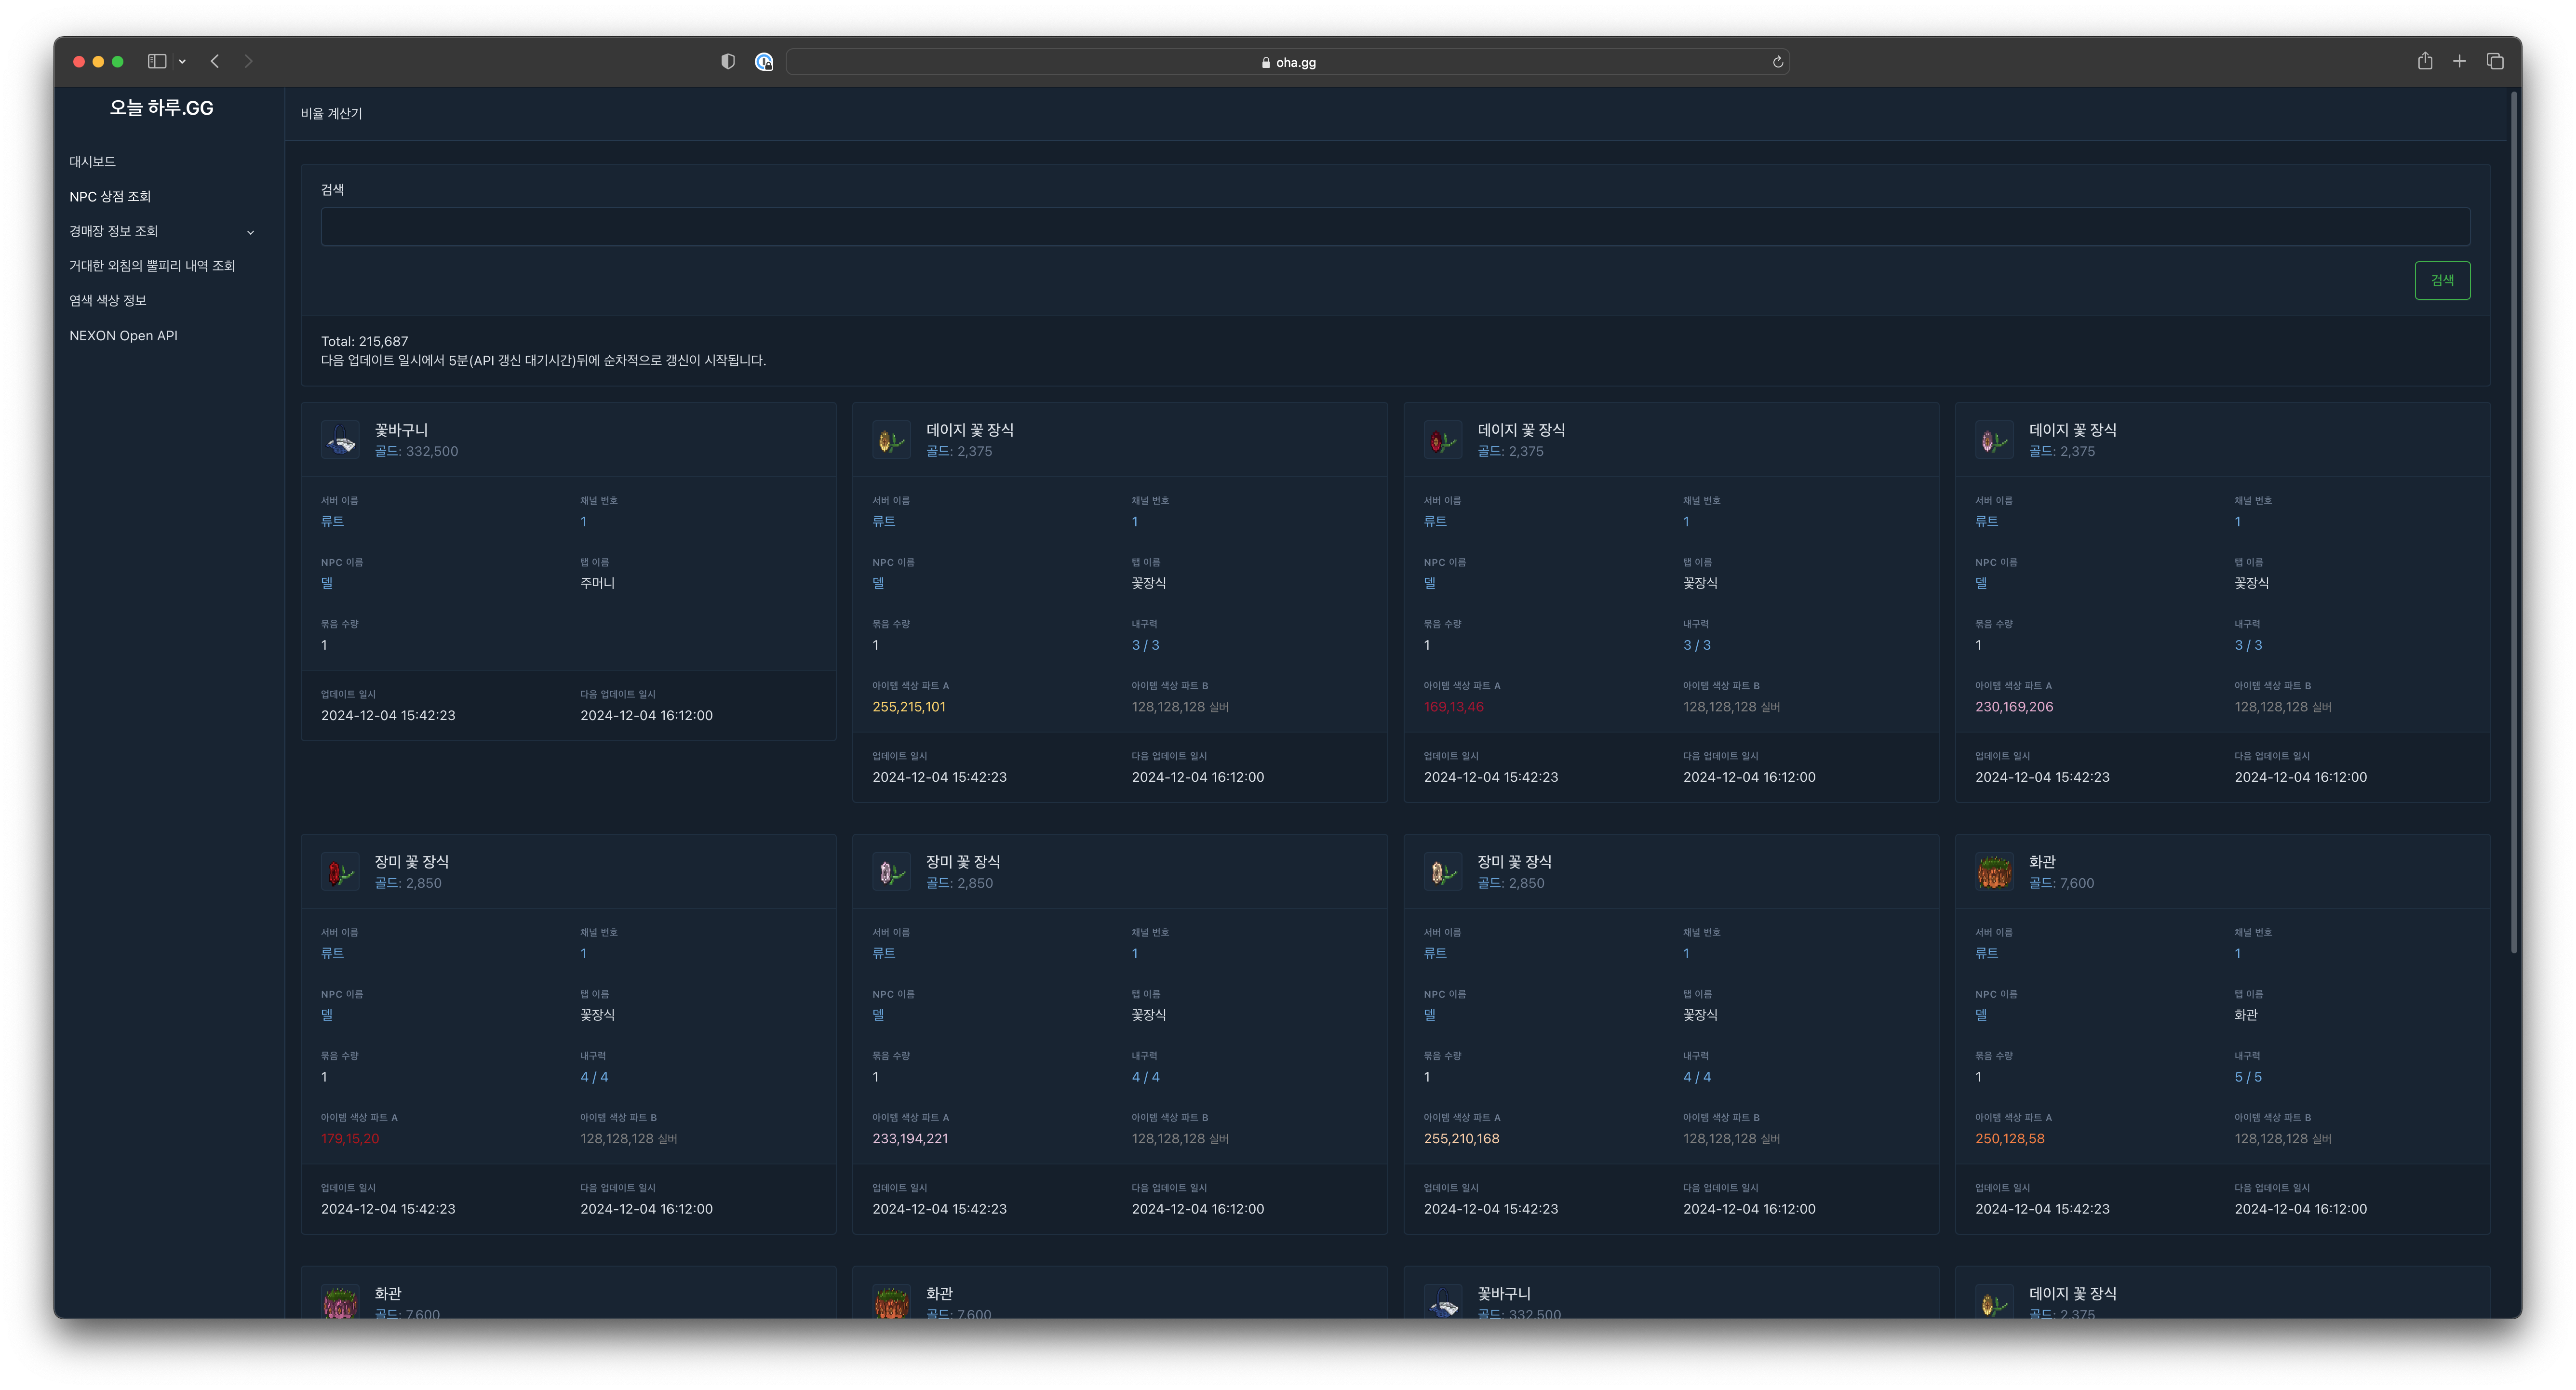Screen dimensions: 2576x1390
Task: Click the yellow daisy flower decoration icon
Action: point(891,440)
